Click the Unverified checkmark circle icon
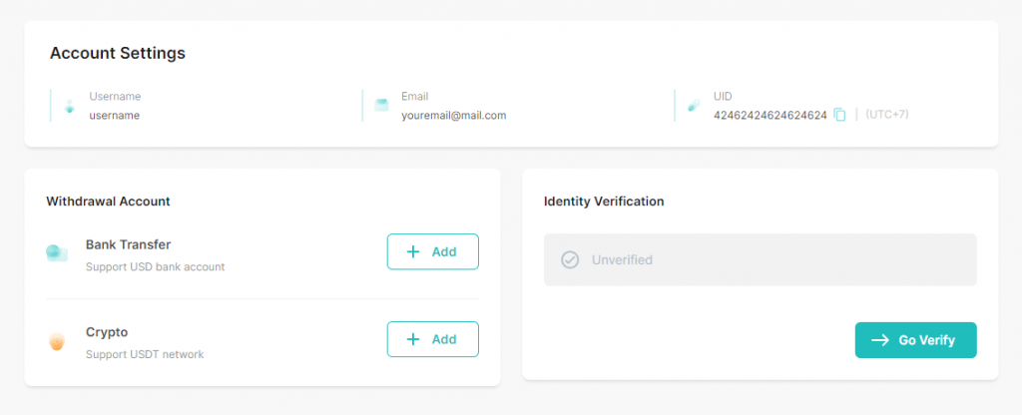The image size is (1022, 415). coord(570,260)
